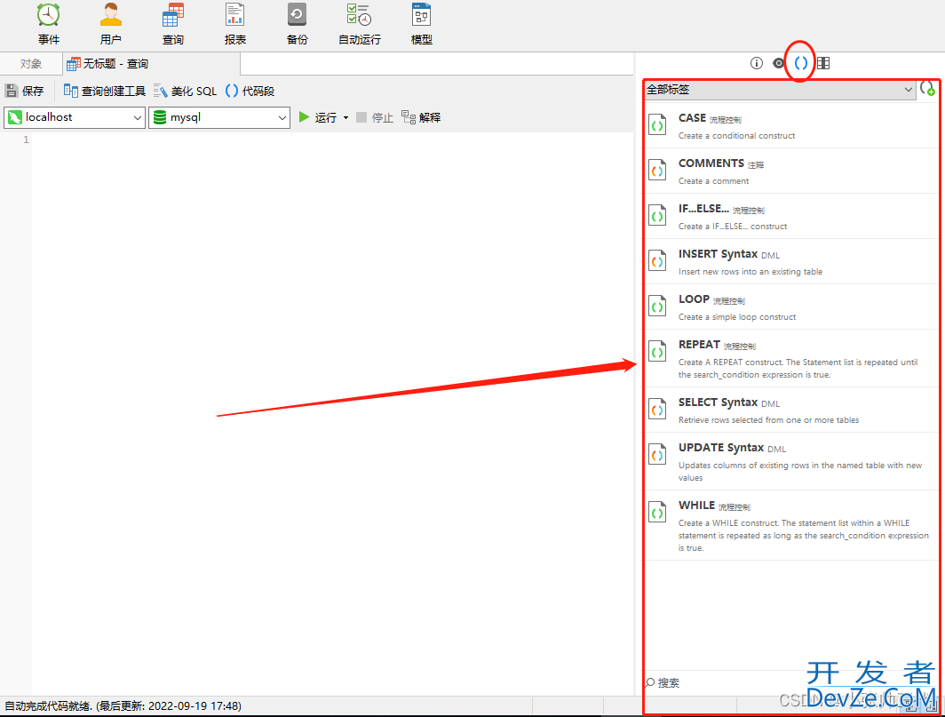Open the 查询 (Query) toolbar icon

pyautogui.click(x=173, y=24)
